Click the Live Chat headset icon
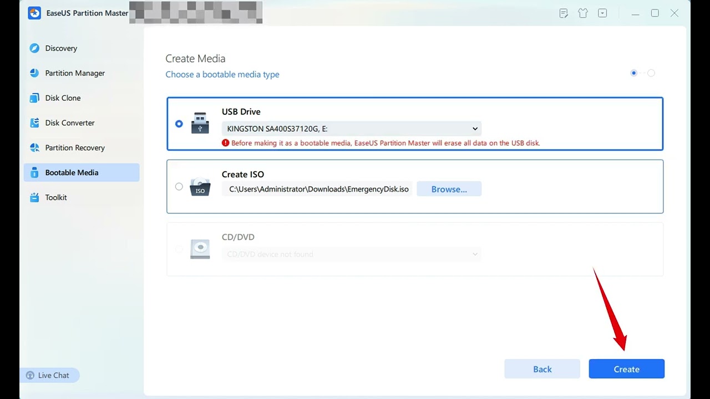 pyautogui.click(x=30, y=375)
